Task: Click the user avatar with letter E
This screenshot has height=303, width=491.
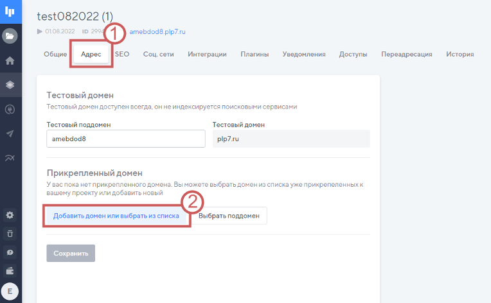Action: coord(10,291)
